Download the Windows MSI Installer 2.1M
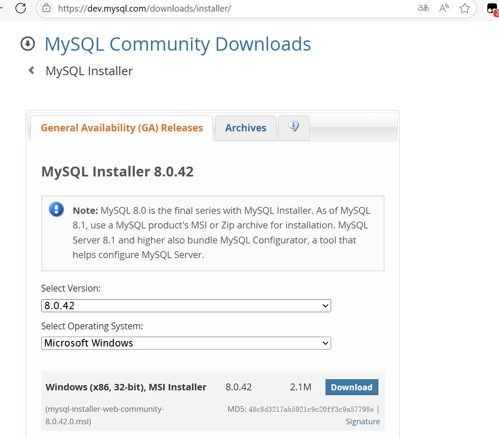Image resolution: width=499 pixels, height=438 pixels. [x=352, y=387]
